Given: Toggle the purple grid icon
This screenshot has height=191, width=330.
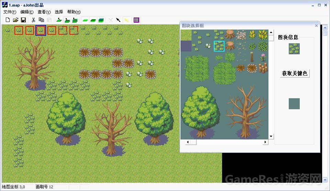Looking at the screenshot, I should click(x=136, y=20).
